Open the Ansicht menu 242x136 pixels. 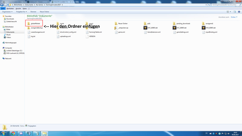click(x=18, y=8)
